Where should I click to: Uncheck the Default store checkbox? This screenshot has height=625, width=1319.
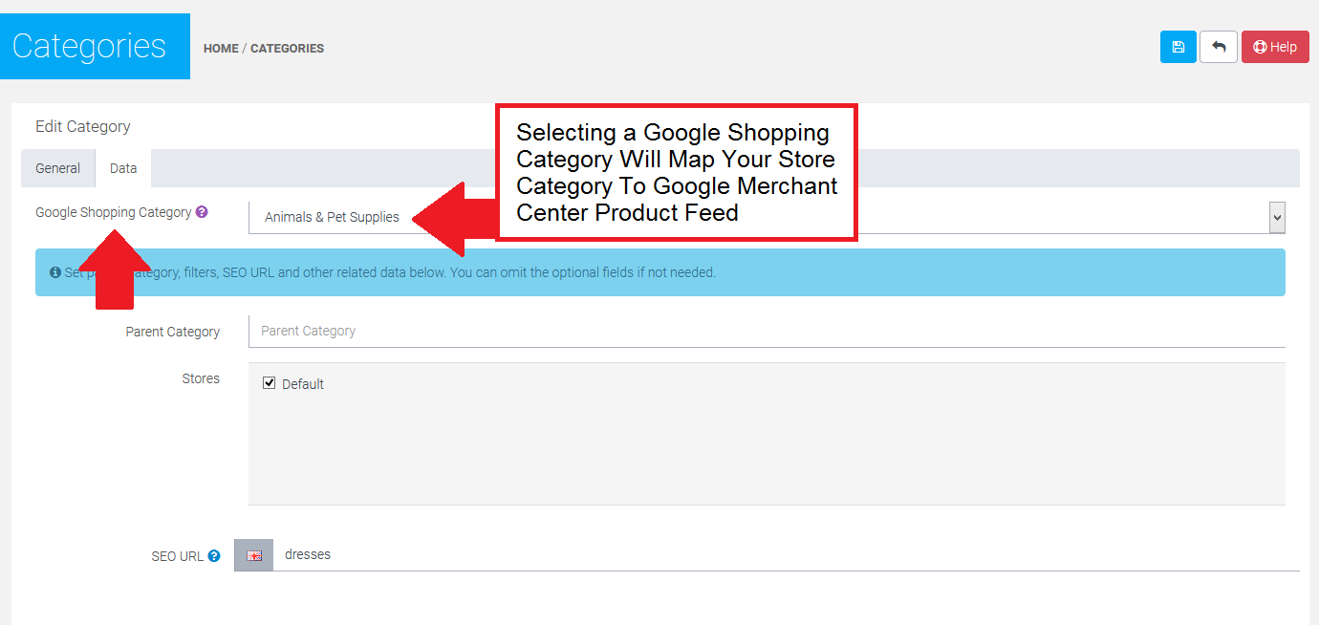click(x=270, y=383)
